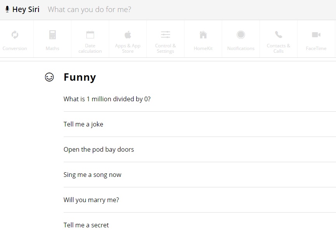Viewport: 336px width, 232px height.
Task: Open the Maths calculator icon
Action: (x=52, y=35)
